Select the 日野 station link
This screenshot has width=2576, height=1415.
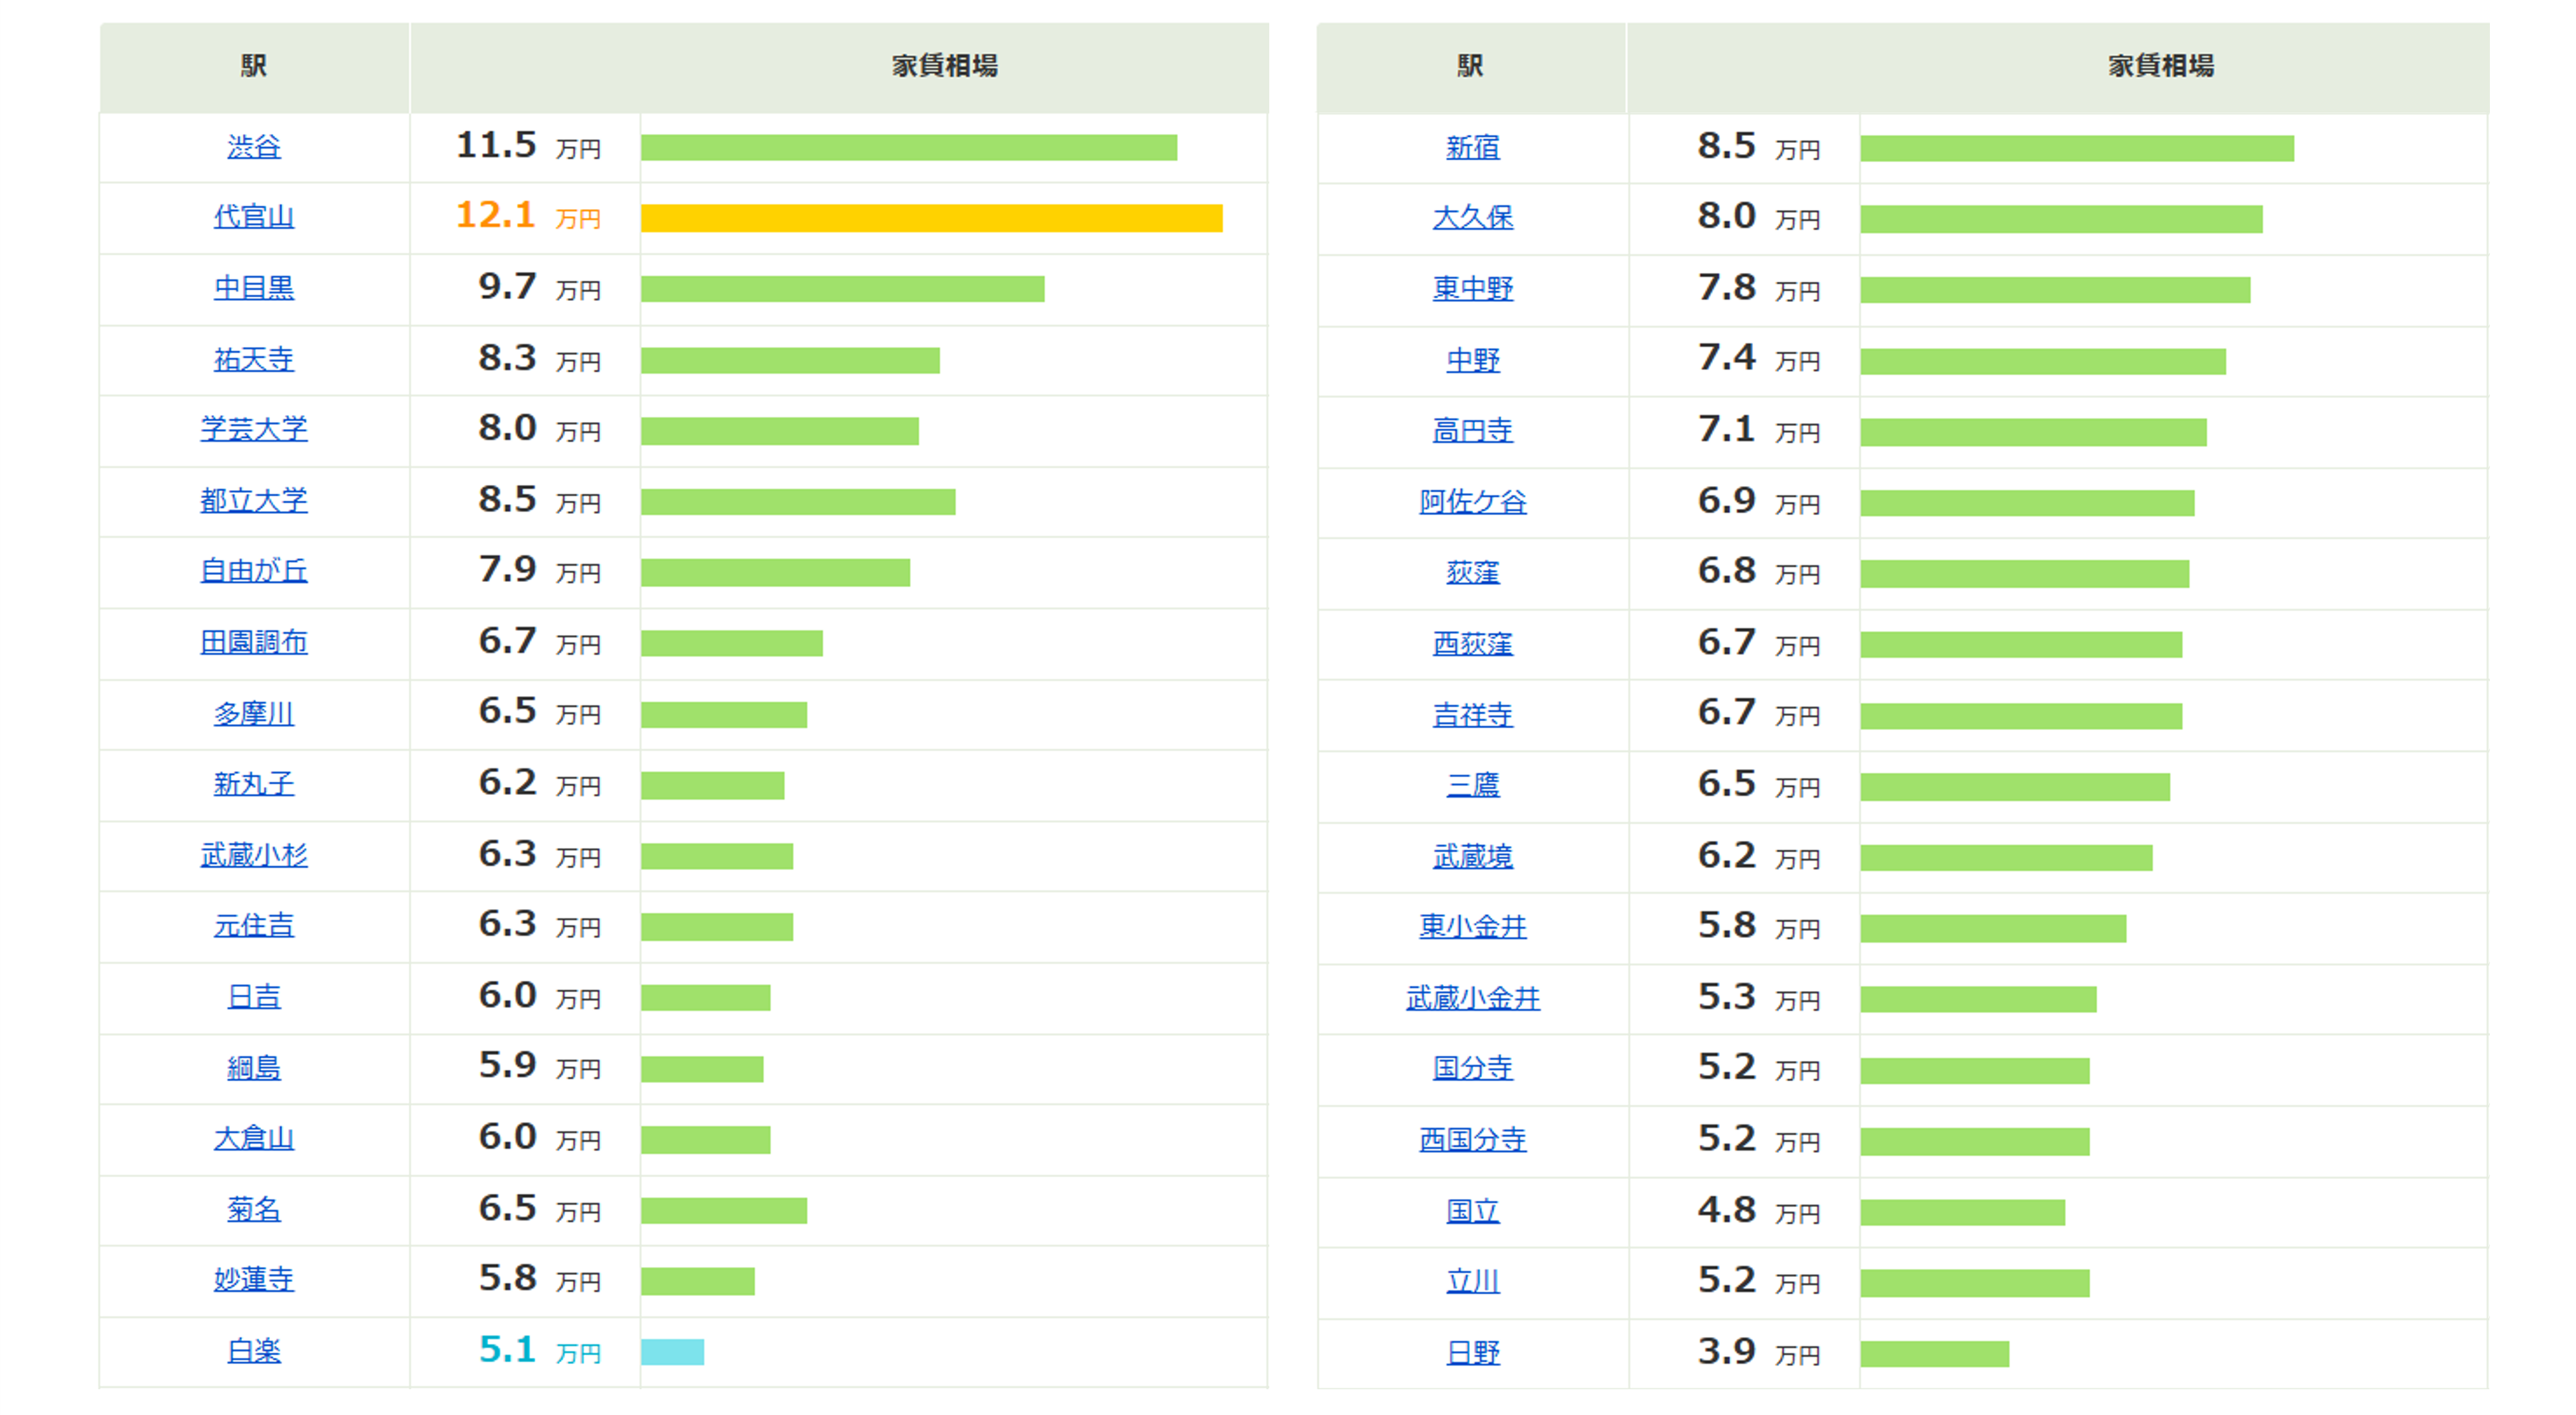(x=1473, y=1353)
